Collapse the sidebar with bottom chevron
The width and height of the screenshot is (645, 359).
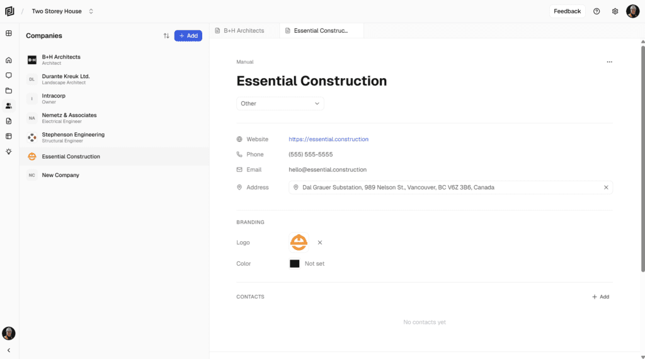click(9, 350)
